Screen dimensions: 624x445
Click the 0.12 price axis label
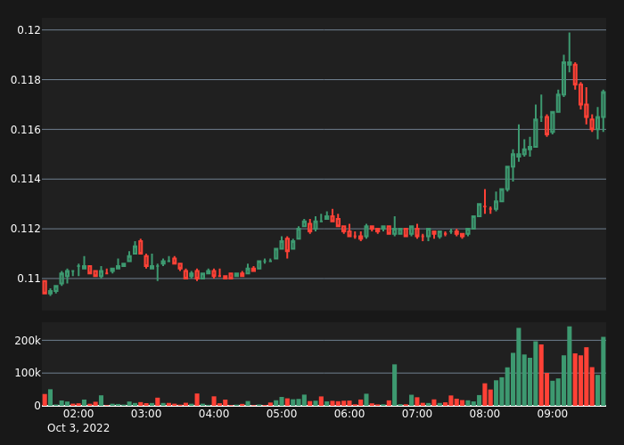tap(29, 29)
